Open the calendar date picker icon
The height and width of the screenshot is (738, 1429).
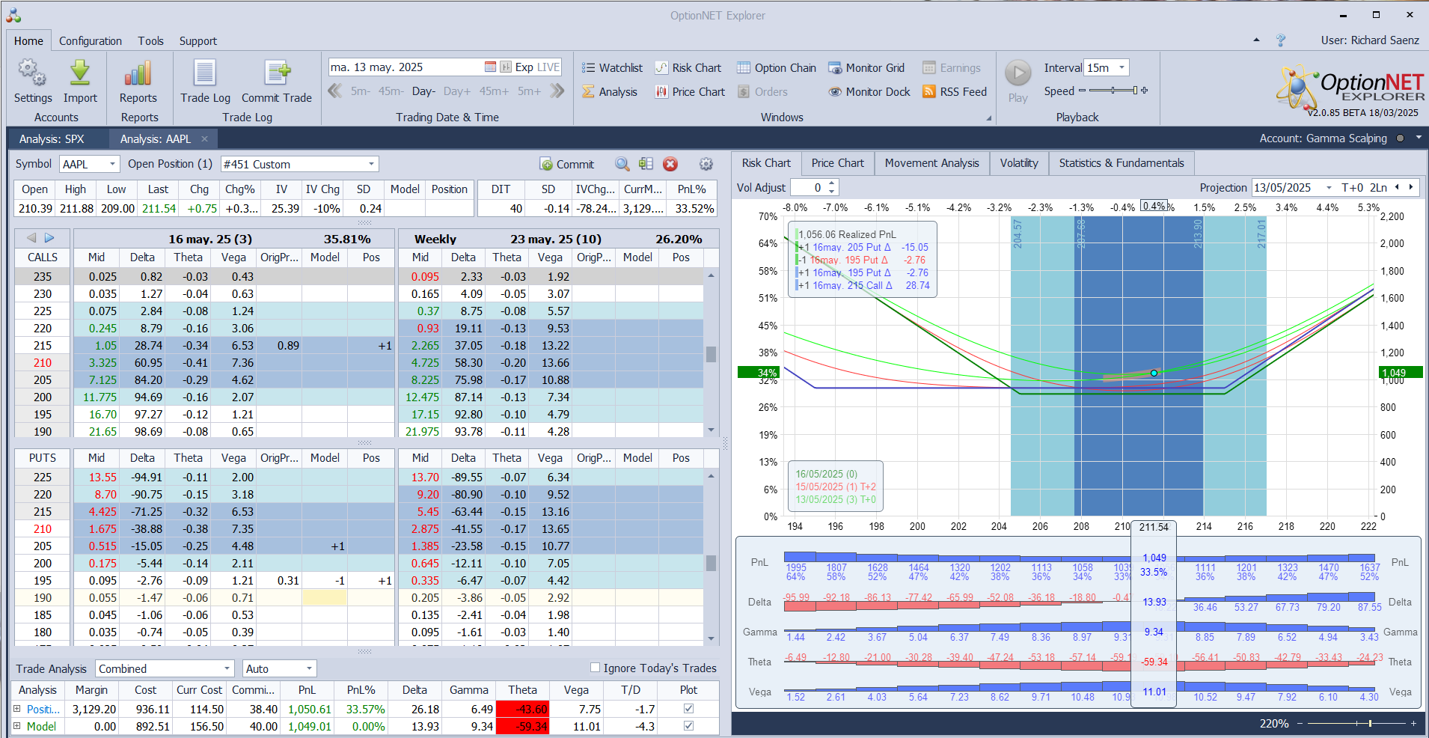490,67
